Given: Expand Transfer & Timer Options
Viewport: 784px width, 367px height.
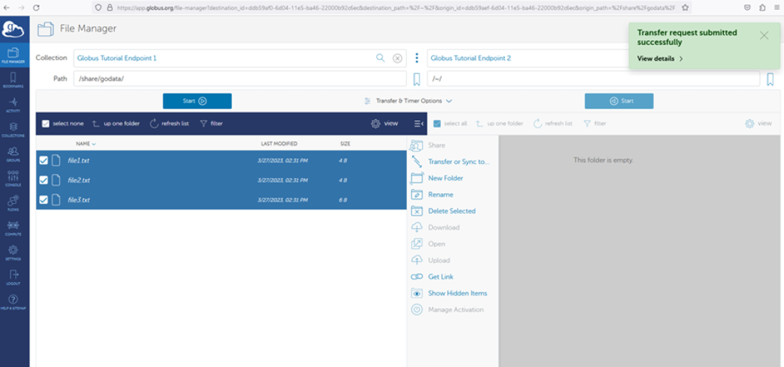Looking at the screenshot, I should click(408, 101).
